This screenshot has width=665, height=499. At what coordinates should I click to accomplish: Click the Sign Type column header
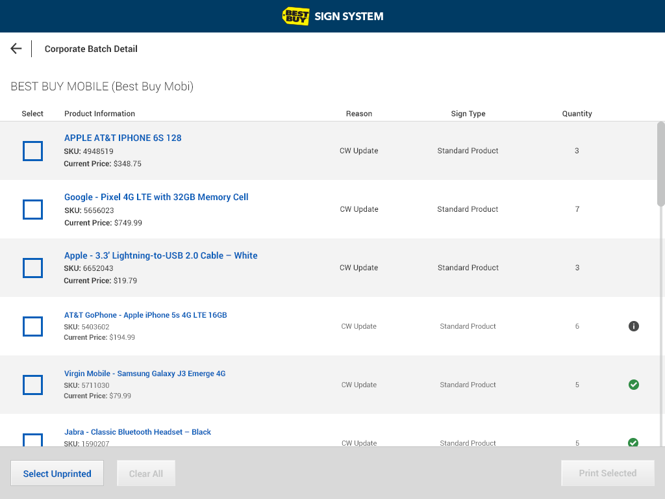click(468, 114)
